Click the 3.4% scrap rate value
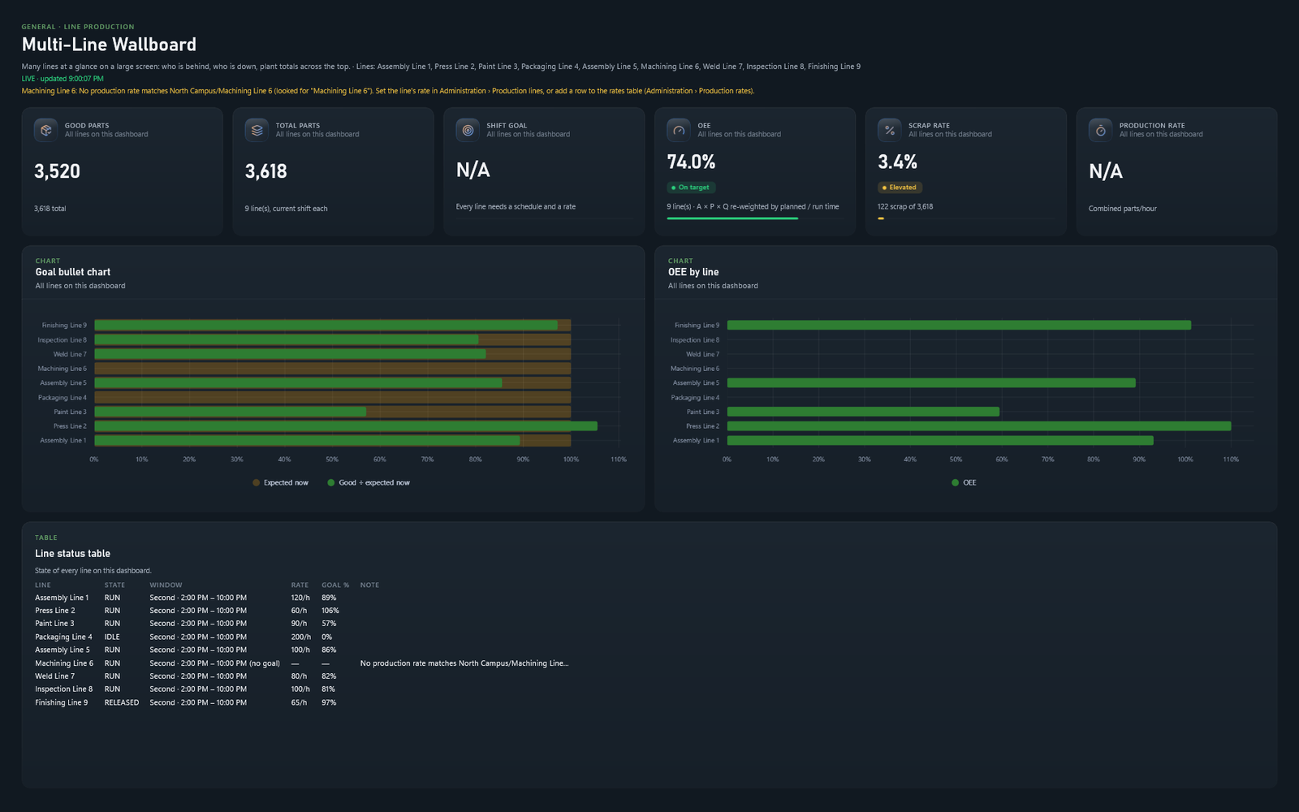 [x=897, y=162]
